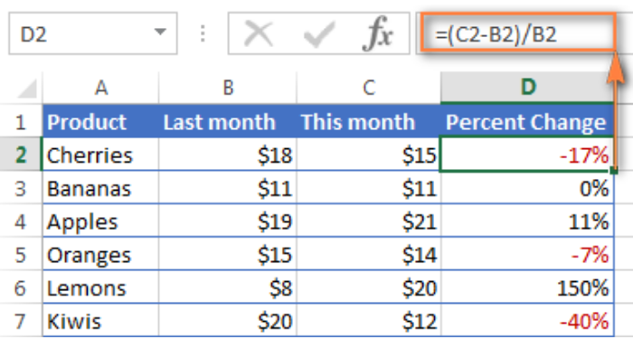633x339 pixels.
Task: Select the Cherries cell
Action: coord(101,155)
